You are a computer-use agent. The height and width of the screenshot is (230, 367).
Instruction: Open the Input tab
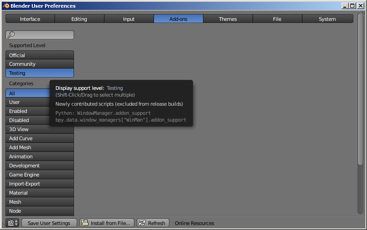tap(129, 19)
